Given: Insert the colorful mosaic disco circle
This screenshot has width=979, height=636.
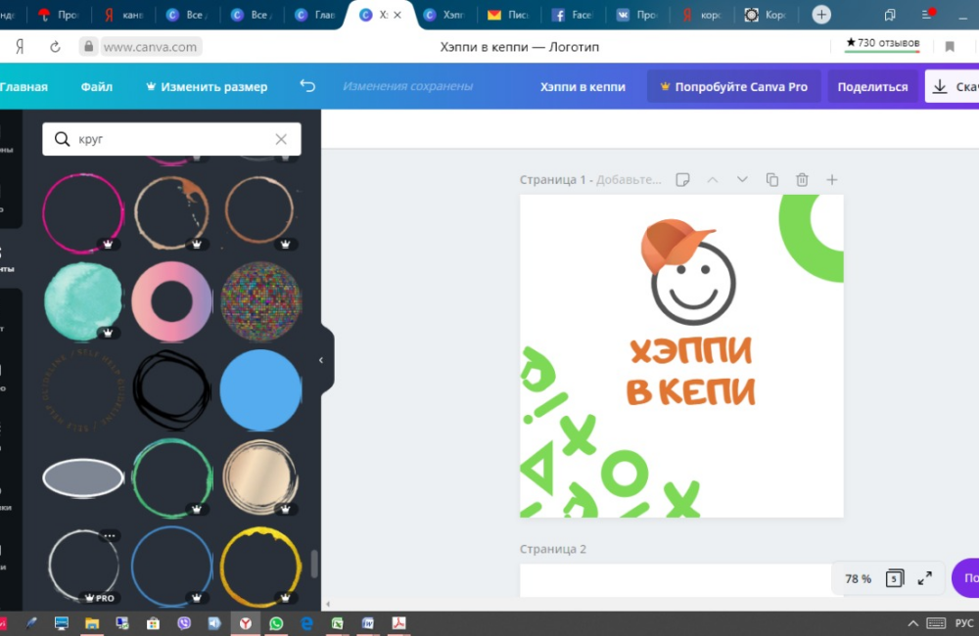Looking at the screenshot, I should tap(261, 301).
